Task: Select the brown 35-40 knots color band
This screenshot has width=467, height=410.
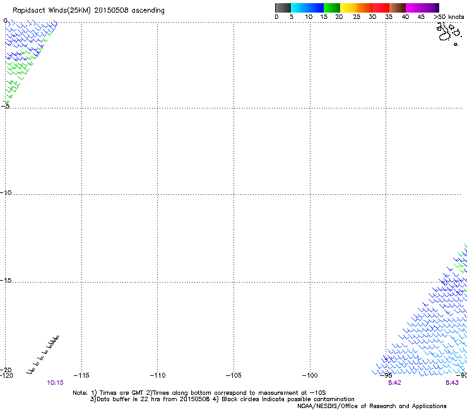Action: pyautogui.click(x=398, y=8)
